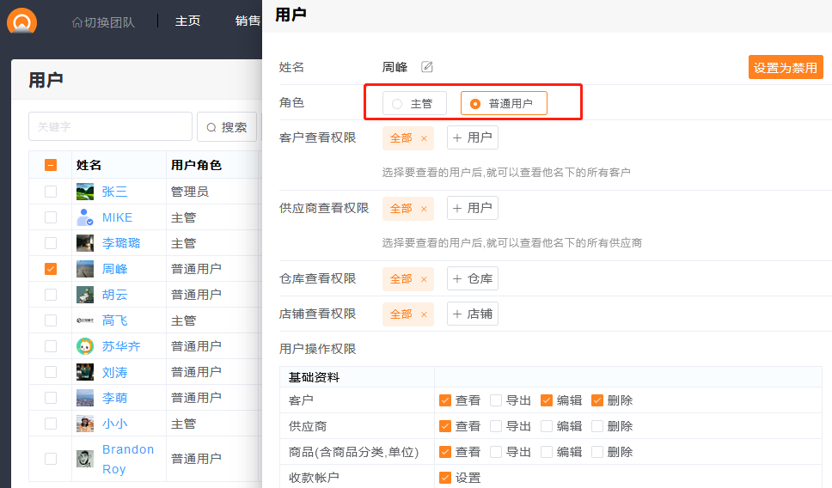832x488 pixels.
Task: Click the edit pencil icon beside 周峰
Action: (x=427, y=67)
